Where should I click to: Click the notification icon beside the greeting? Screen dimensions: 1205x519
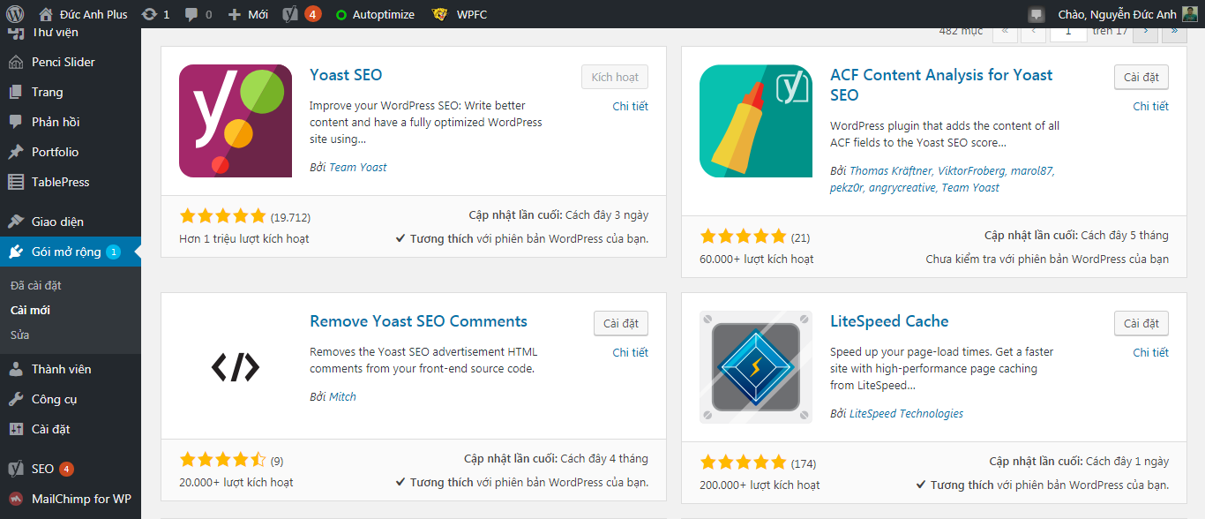pos(1037,14)
